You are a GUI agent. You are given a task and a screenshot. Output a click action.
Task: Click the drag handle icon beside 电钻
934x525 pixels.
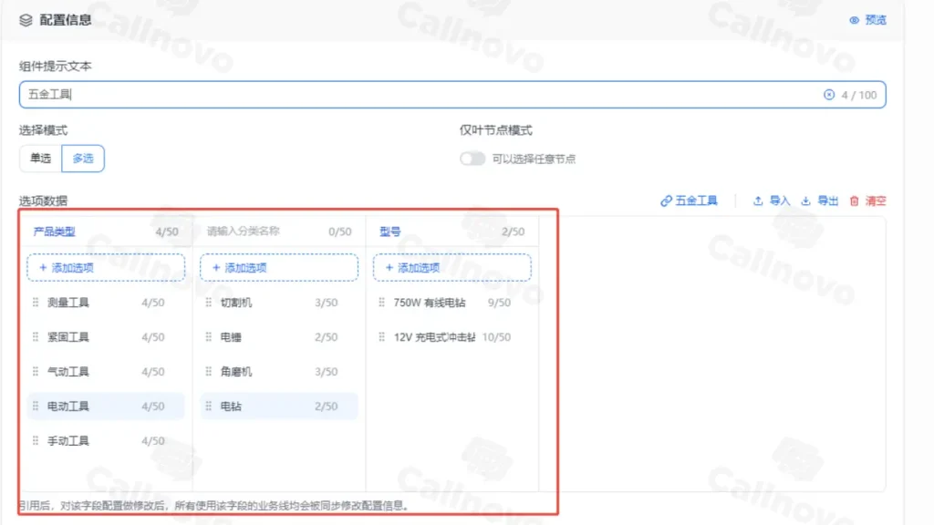(211, 406)
